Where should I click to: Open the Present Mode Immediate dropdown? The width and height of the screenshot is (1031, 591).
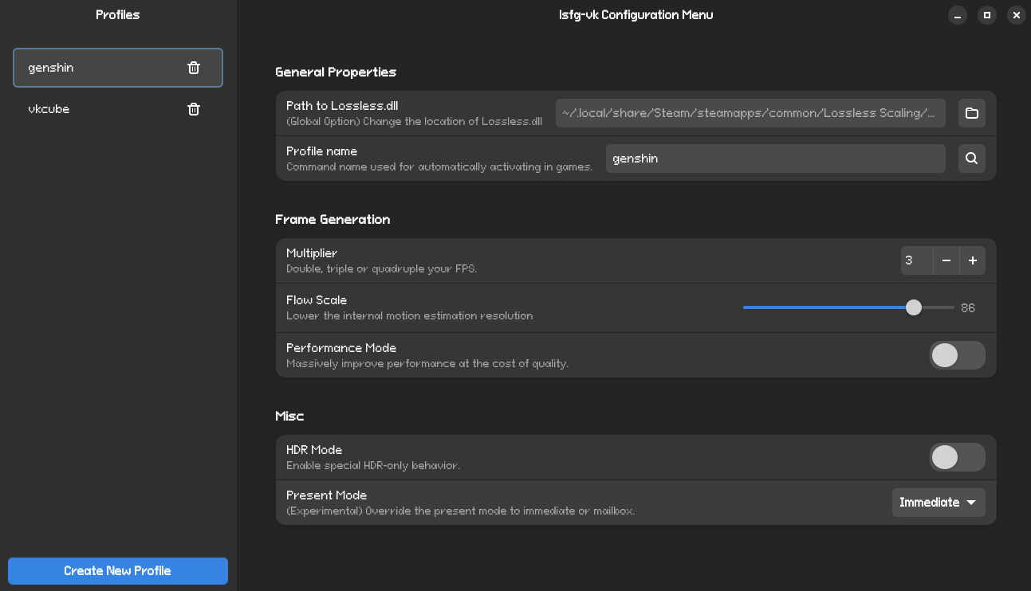click(938, 503)
